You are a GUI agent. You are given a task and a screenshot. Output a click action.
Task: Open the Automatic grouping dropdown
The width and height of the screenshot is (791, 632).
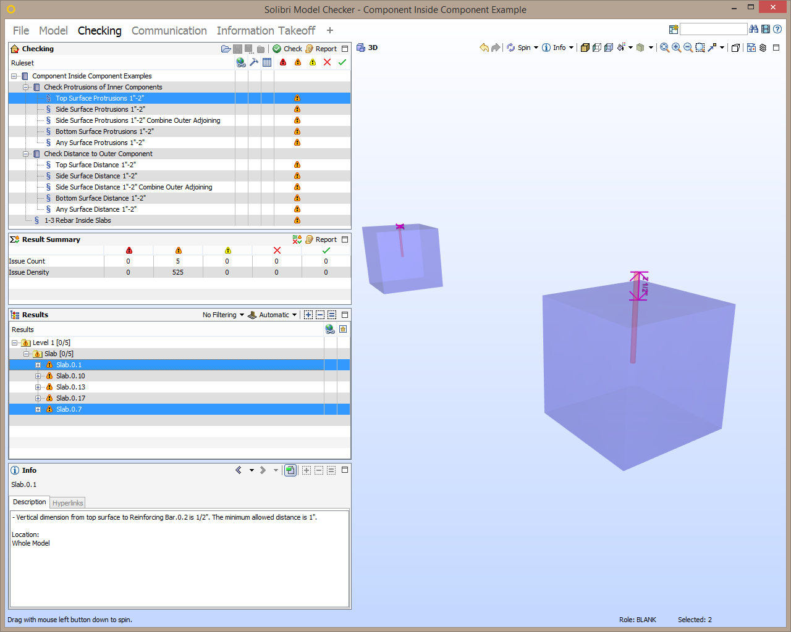tap(273, 315)
